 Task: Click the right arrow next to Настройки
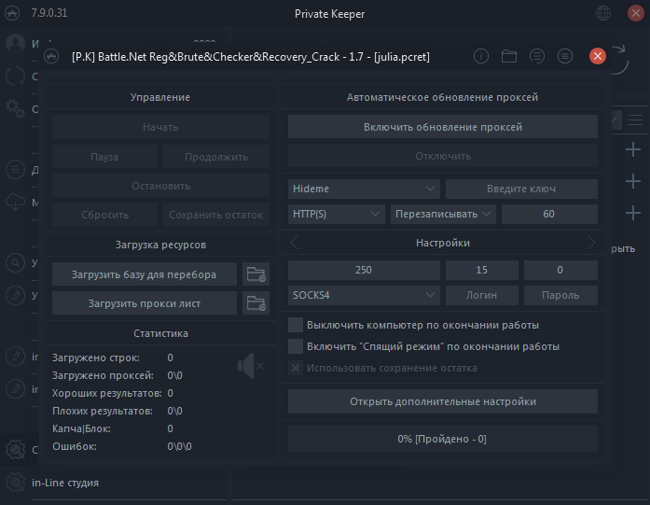[x=590, y=243]
